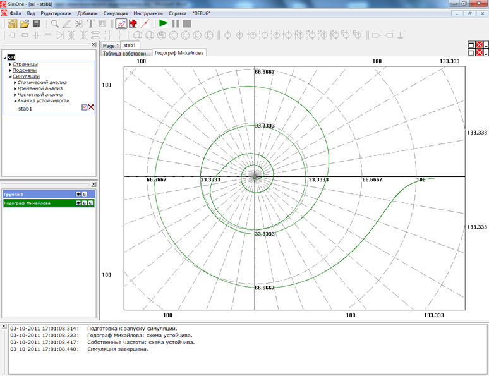Click the graph plot icon in toolbar

pyautogui.click(x=121, y=24)
